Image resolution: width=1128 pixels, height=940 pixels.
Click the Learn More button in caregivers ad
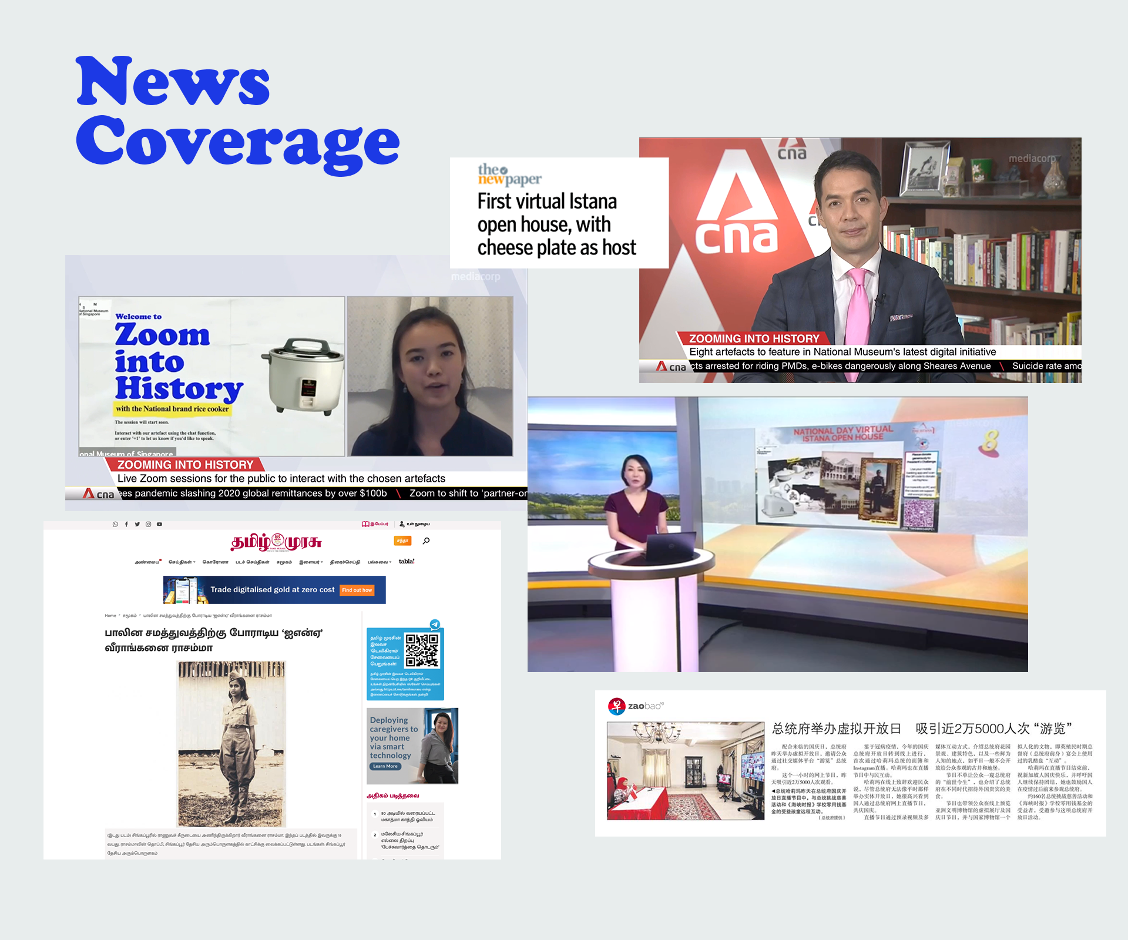385,766
